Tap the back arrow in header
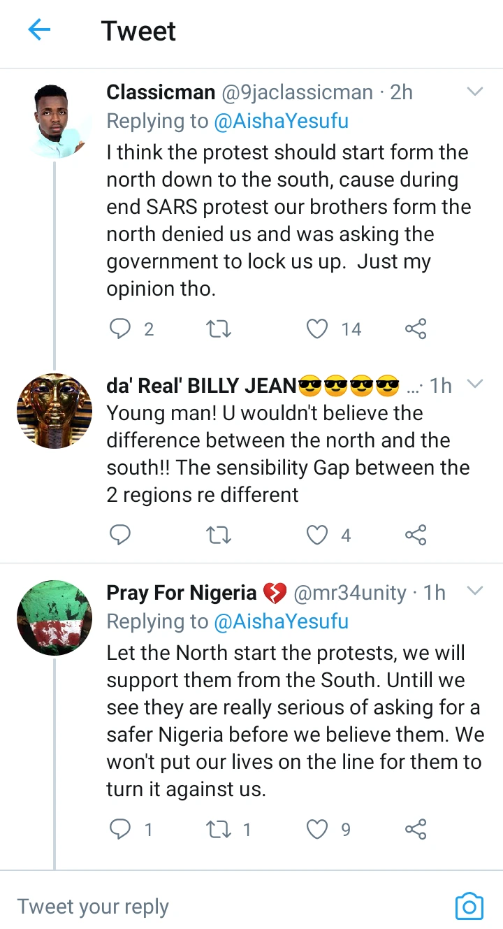Viewport: 503px width, 929px height. (39, 30)
